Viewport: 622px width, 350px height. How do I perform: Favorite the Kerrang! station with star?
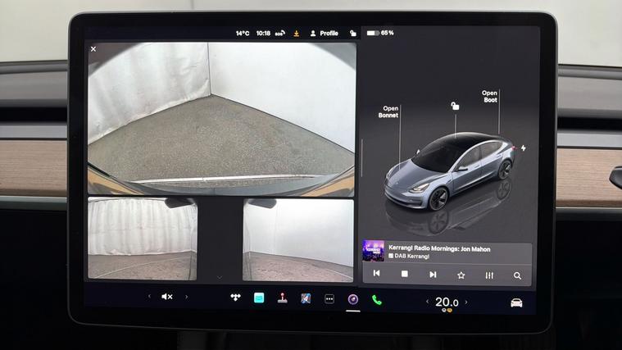pyautogui.click(x=461, y=275)
